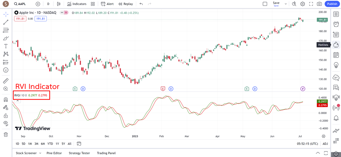Take a chart snapshot with the camera
This screenshot has width=341, height=157.
coord(319,4)
